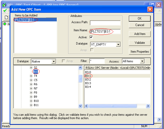The image size is (164, 129).
Task: Click the OK button
Action: coord(140,19)
